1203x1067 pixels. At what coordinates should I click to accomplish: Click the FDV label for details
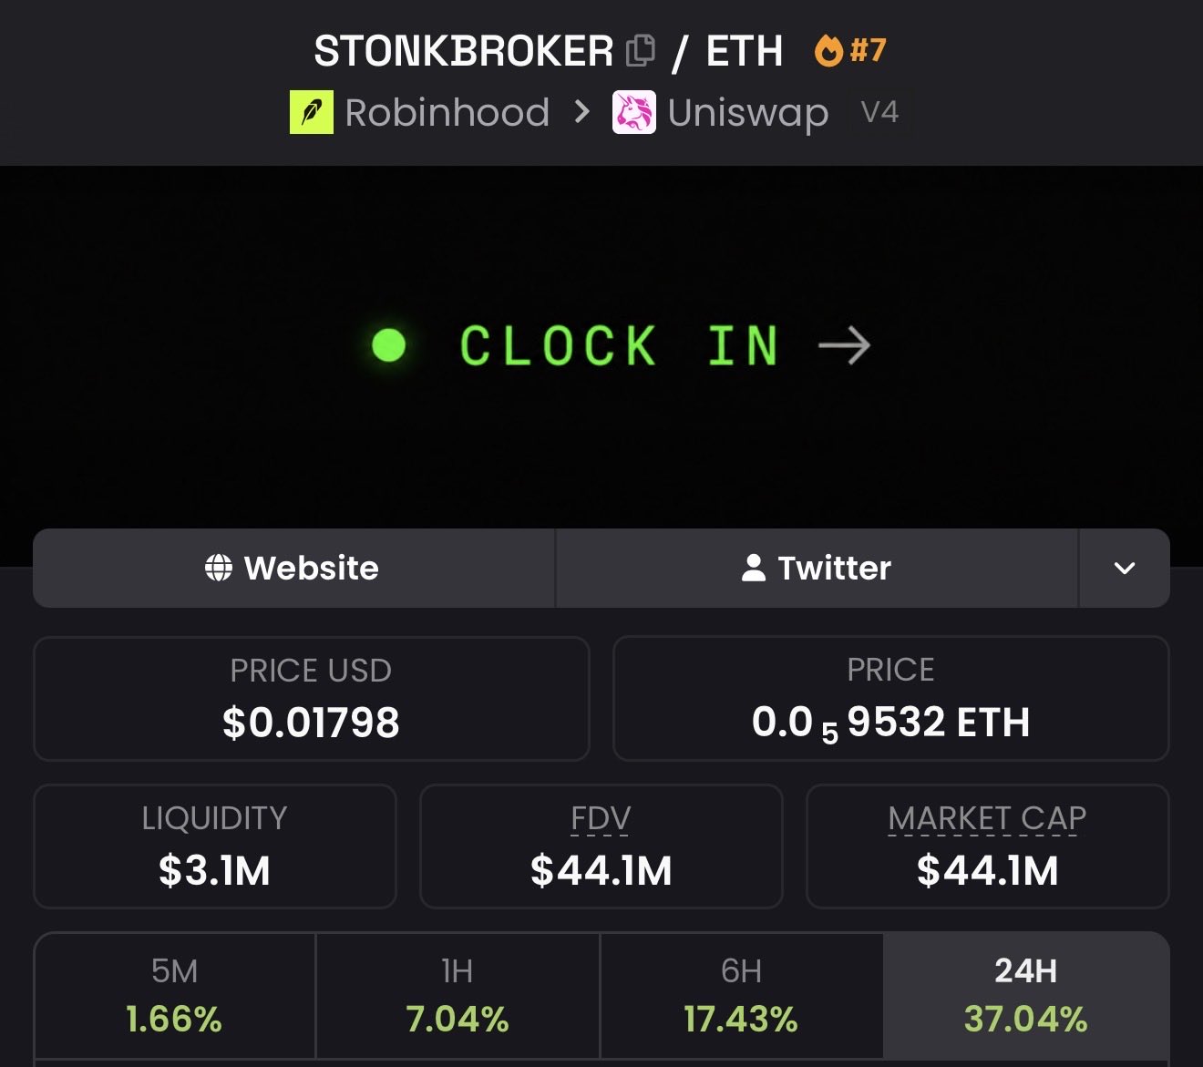tap(601, 818)
